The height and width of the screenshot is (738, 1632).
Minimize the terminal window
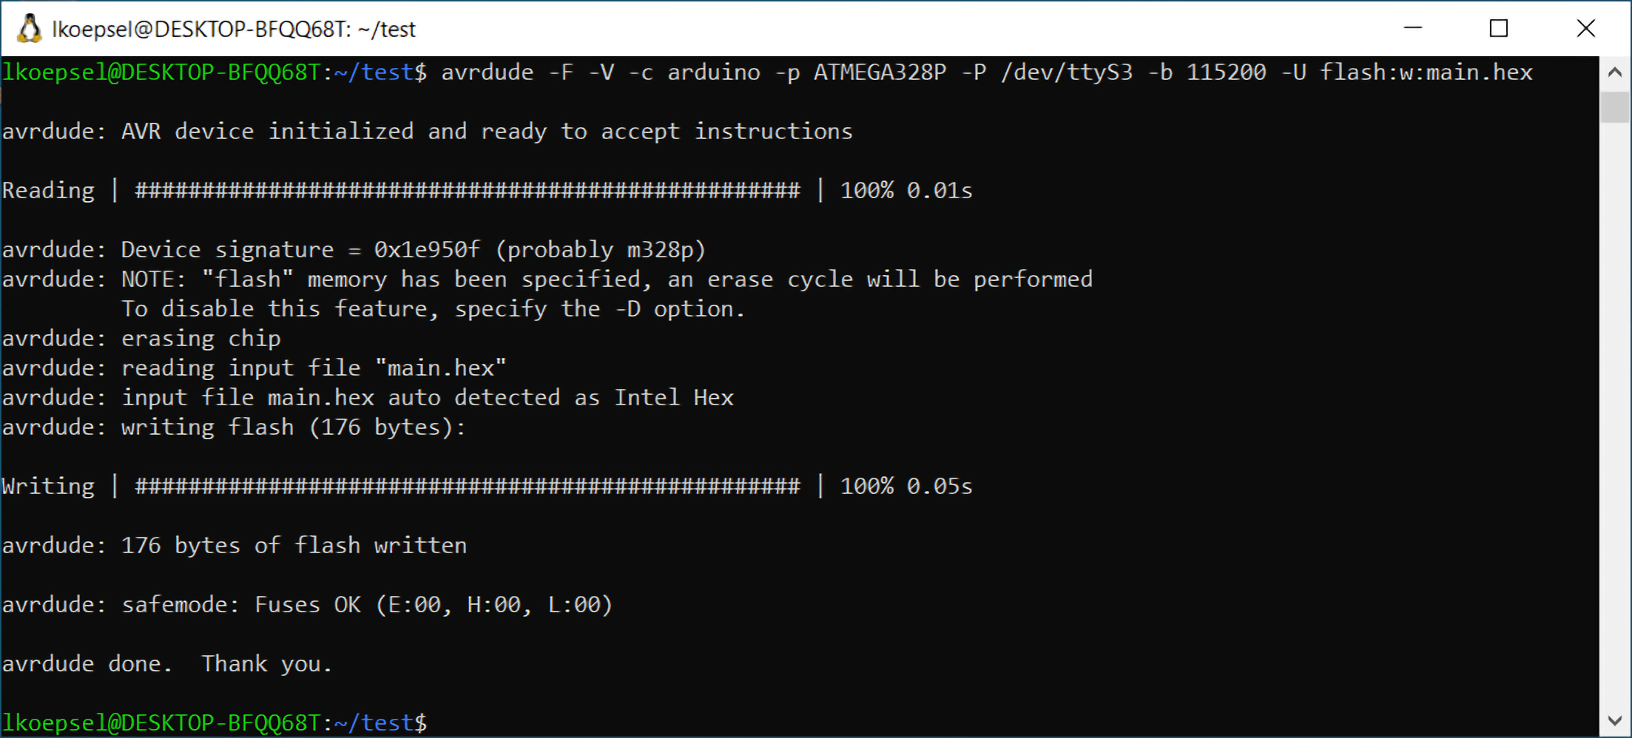click(1413, 28)
